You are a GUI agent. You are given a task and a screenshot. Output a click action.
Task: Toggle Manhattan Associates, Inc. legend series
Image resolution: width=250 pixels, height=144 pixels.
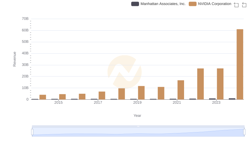pyautogui.click(x=158, y=4)
